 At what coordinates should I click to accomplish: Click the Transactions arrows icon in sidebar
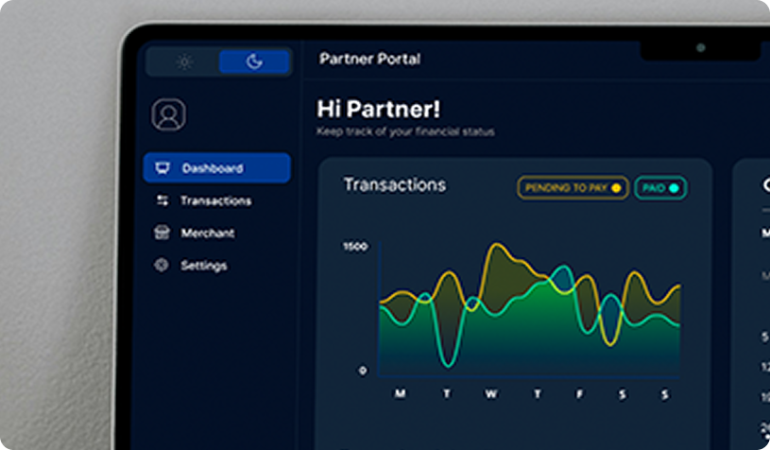coord(163,200)
